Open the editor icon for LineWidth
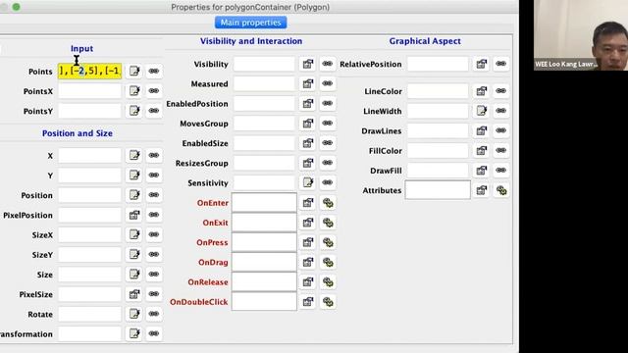Viewport: 628px width, 353px height. pos(481,111)
